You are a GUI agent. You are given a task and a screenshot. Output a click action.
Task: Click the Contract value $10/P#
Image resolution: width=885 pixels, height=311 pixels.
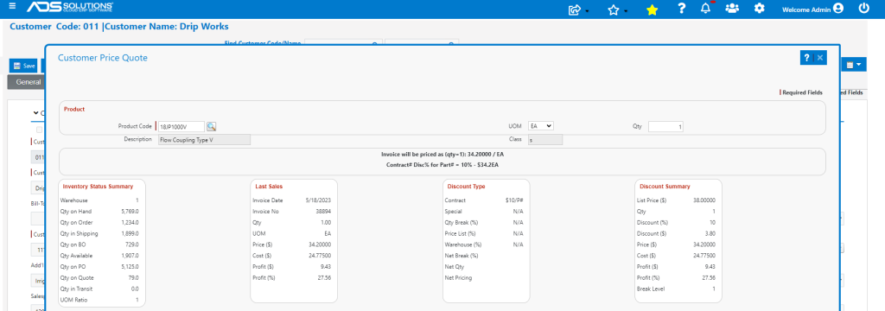(515, 200)
